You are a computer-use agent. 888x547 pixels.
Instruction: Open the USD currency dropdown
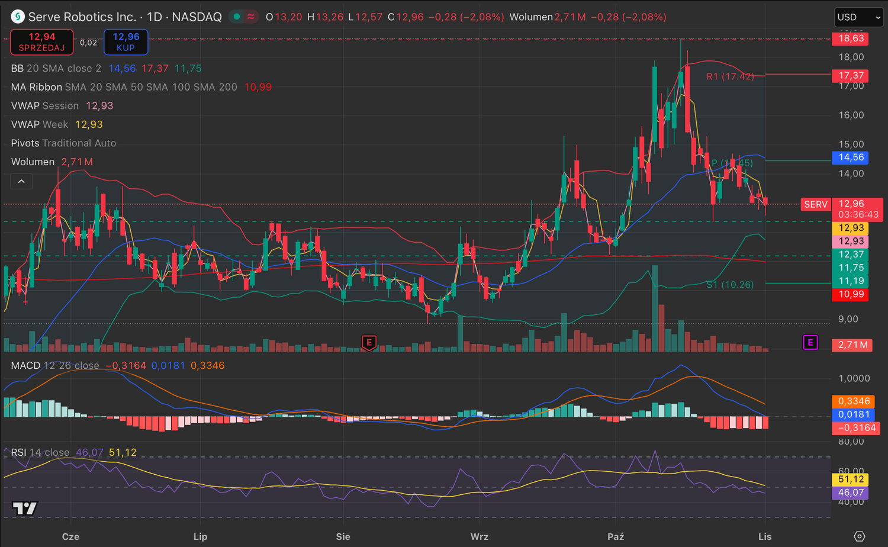[858, 17]
